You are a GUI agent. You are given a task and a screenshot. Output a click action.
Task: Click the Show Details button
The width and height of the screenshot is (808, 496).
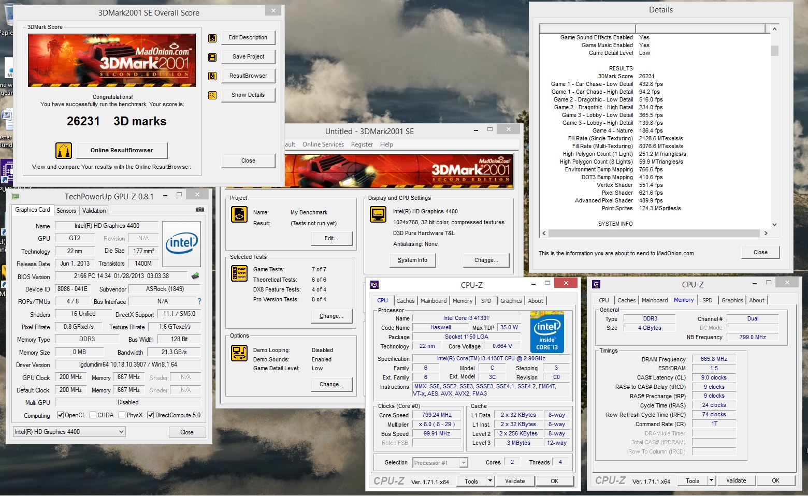tap(248, 95)
